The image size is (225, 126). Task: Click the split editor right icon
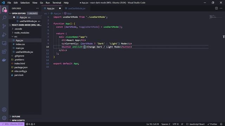coord(216,8)
